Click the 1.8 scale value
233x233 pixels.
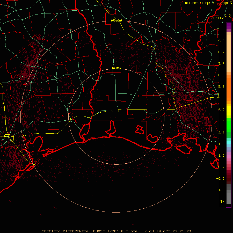click(221, 144)
